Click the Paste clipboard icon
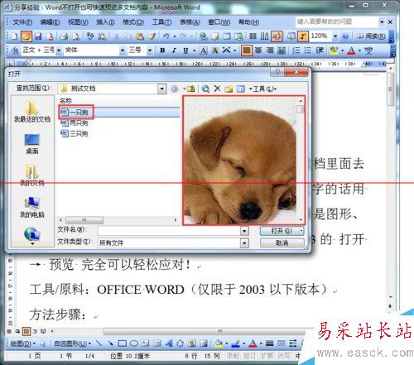 pos(140,36)
